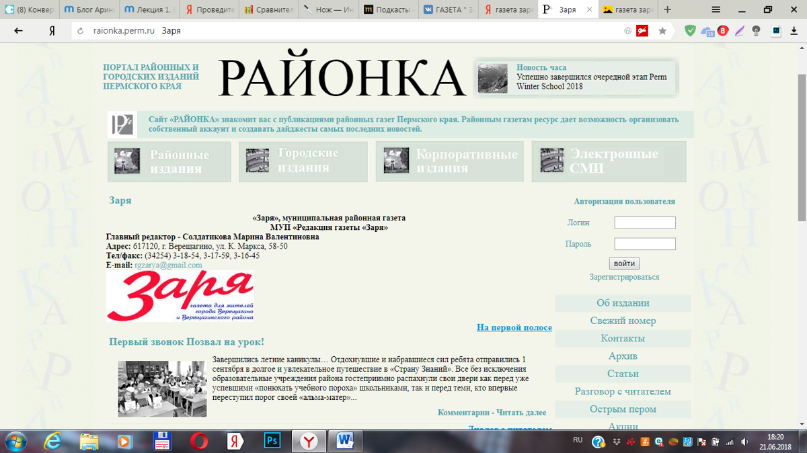Open Корпоративные издания section
807x453 pixels.
[x=449, y=161]
